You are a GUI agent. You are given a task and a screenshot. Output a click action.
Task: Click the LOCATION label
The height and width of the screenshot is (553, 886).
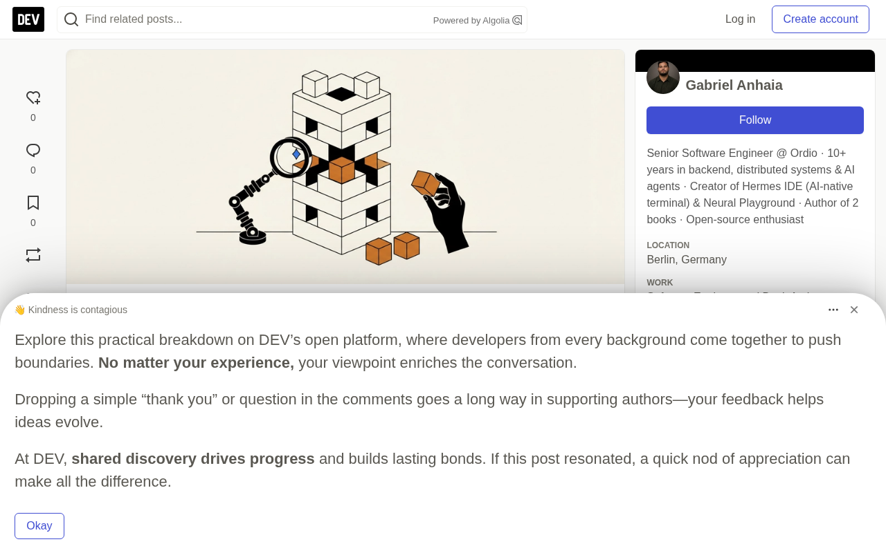click(668, 245)
